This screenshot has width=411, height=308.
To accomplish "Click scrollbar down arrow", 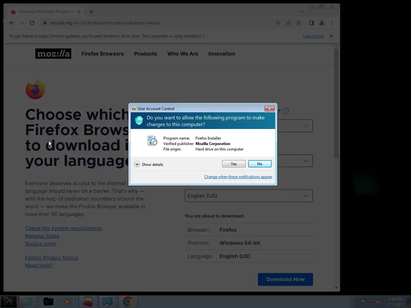I will [336, 288].
